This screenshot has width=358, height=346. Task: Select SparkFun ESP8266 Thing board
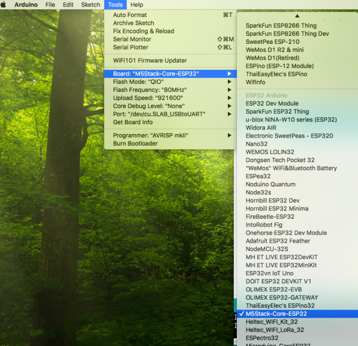pyautogui.click(x=298, y=25)
